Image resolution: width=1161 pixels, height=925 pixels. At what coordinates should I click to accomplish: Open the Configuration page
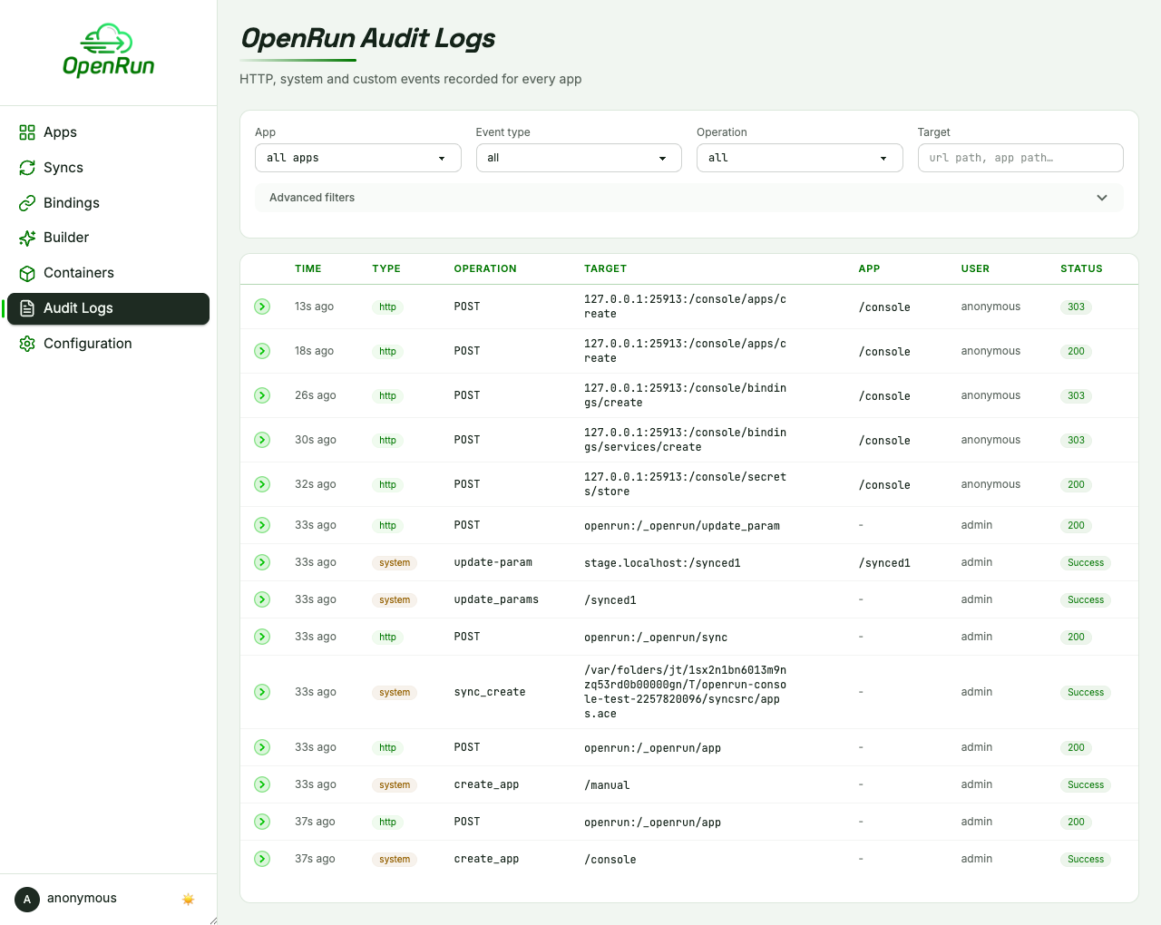(x=109, y=344)
